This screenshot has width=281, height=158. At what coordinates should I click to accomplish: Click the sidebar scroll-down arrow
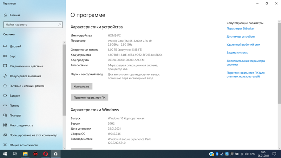[64, 148]
